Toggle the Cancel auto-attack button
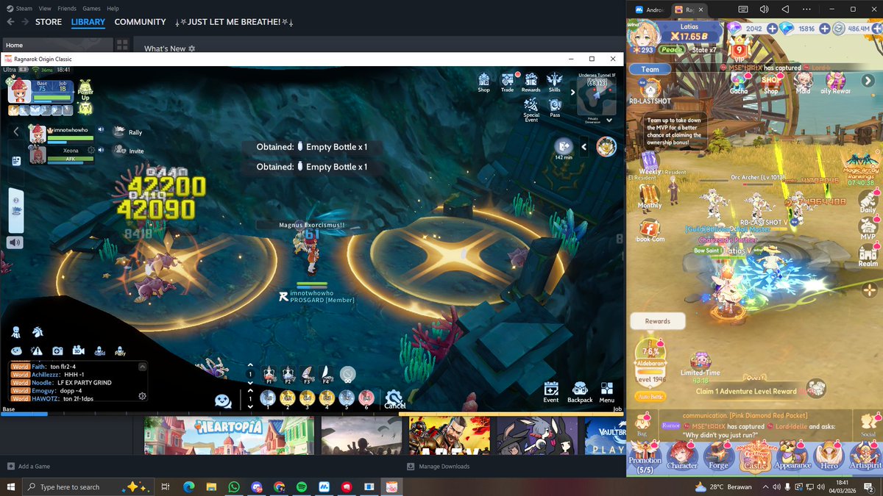883x496 pixels. pyautogui.click(x=394, y=400)
